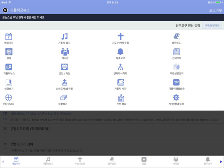224x168 pixels.
Task: Switch to 성무일도 tab in bottom bar
Action: click(x=112, y=161)
